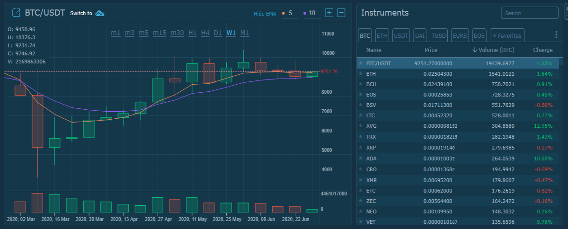
Task: Open instruments three-dot options menu
Action: pos(556,35)
